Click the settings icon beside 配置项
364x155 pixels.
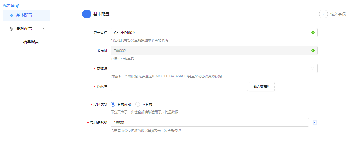click(18, 6)
